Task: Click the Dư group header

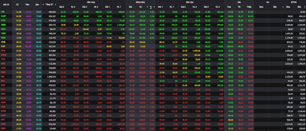Action: [267, 2]
